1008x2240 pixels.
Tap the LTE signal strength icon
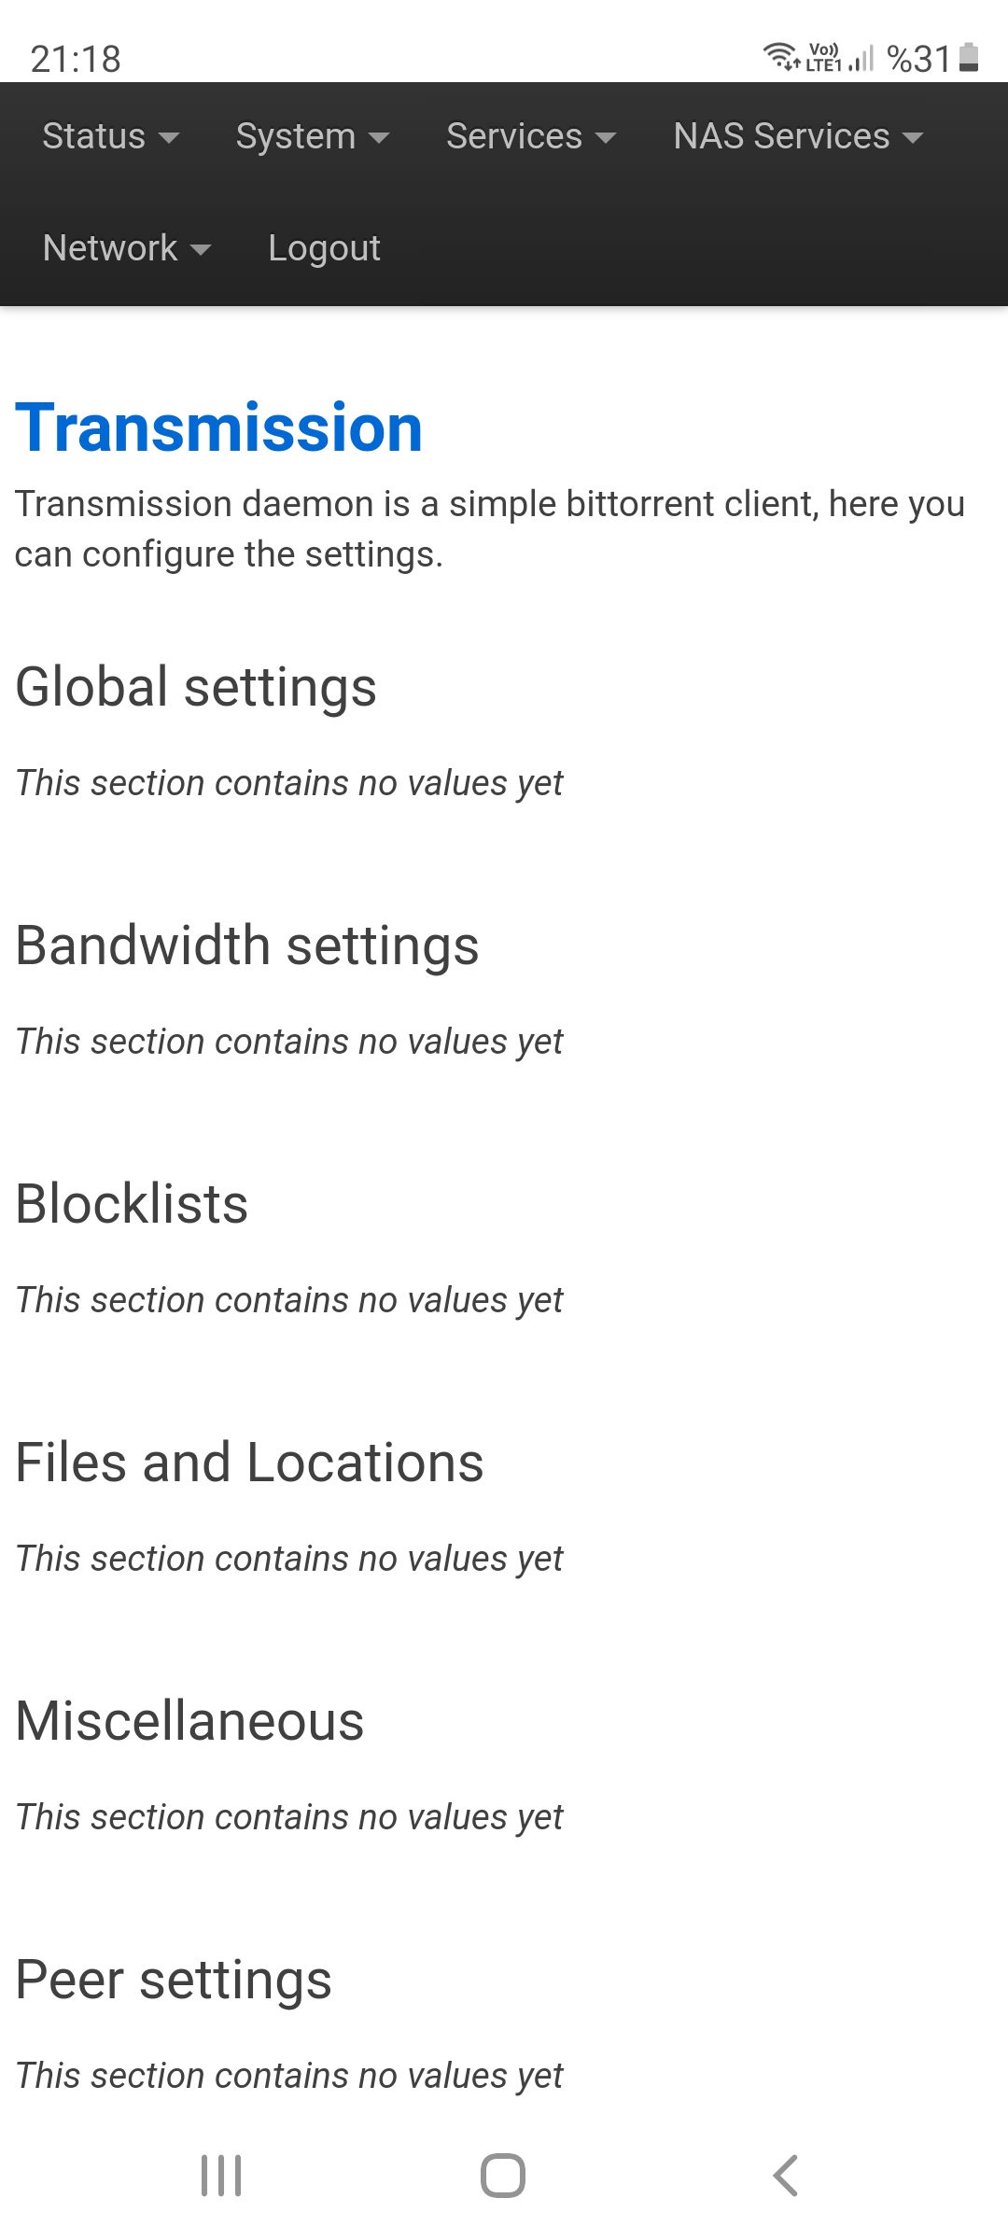point(861,58)
